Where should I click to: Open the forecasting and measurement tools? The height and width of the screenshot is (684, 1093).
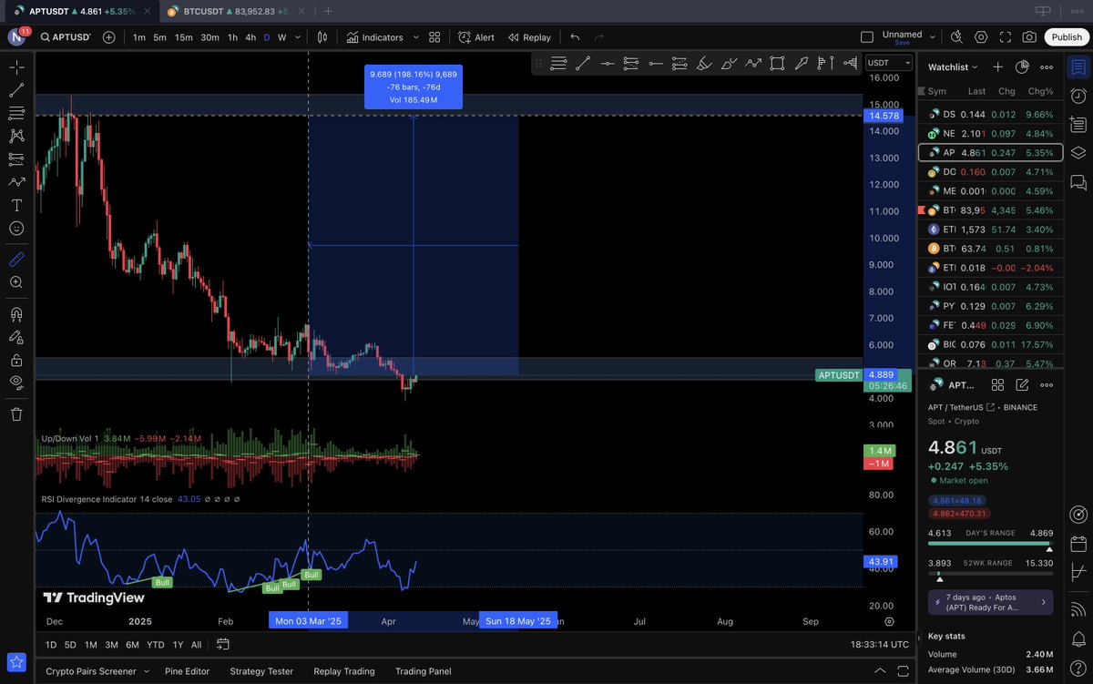pos(16,158)
